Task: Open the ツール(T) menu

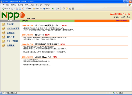Action: click(39, 5)
